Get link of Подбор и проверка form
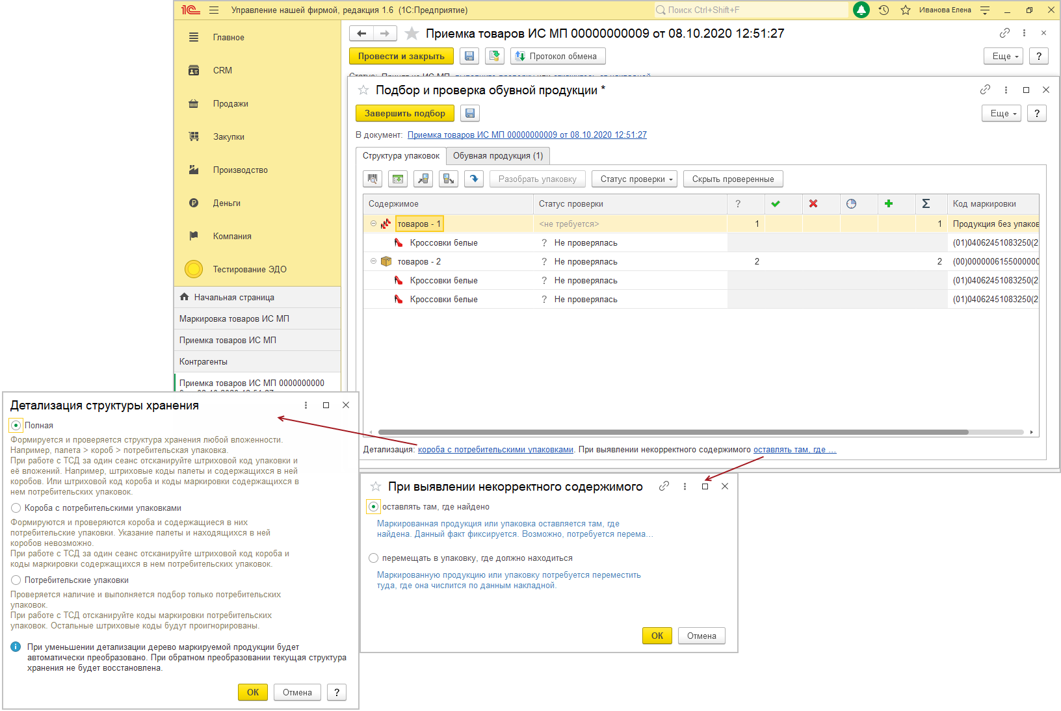This screenshot has width=1061, height=711. point(986,90)
